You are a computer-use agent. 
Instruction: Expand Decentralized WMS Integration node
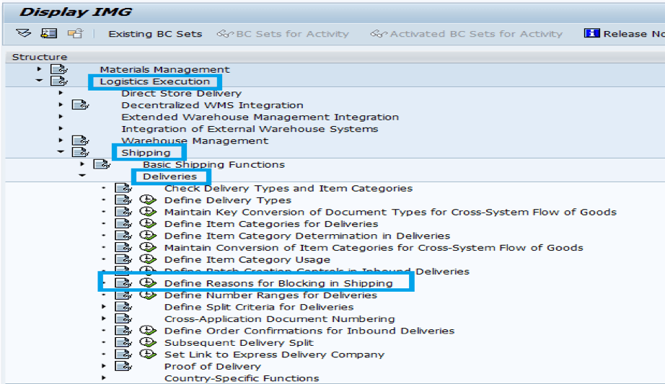click(61, 104)
